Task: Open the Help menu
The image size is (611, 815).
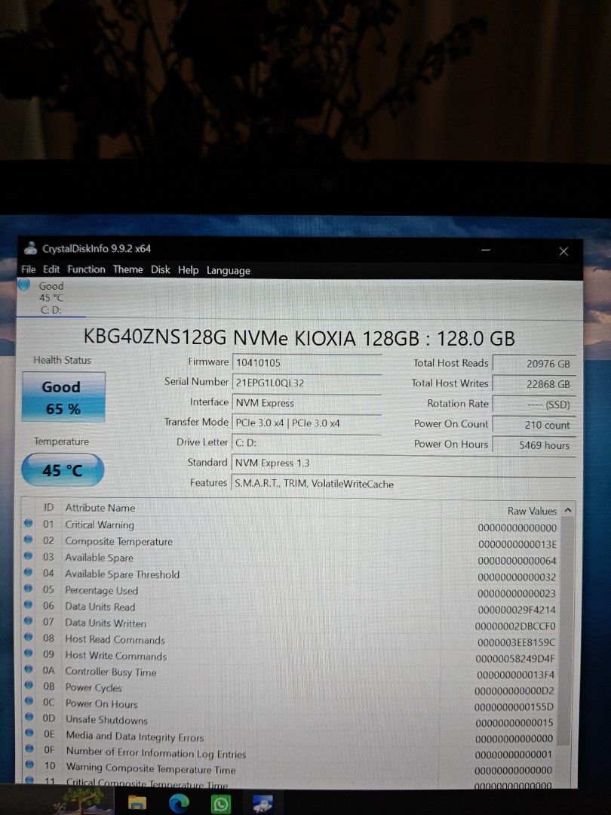Action: (x=188, y=269)
